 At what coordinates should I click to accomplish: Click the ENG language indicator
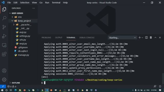coord(148,90)
